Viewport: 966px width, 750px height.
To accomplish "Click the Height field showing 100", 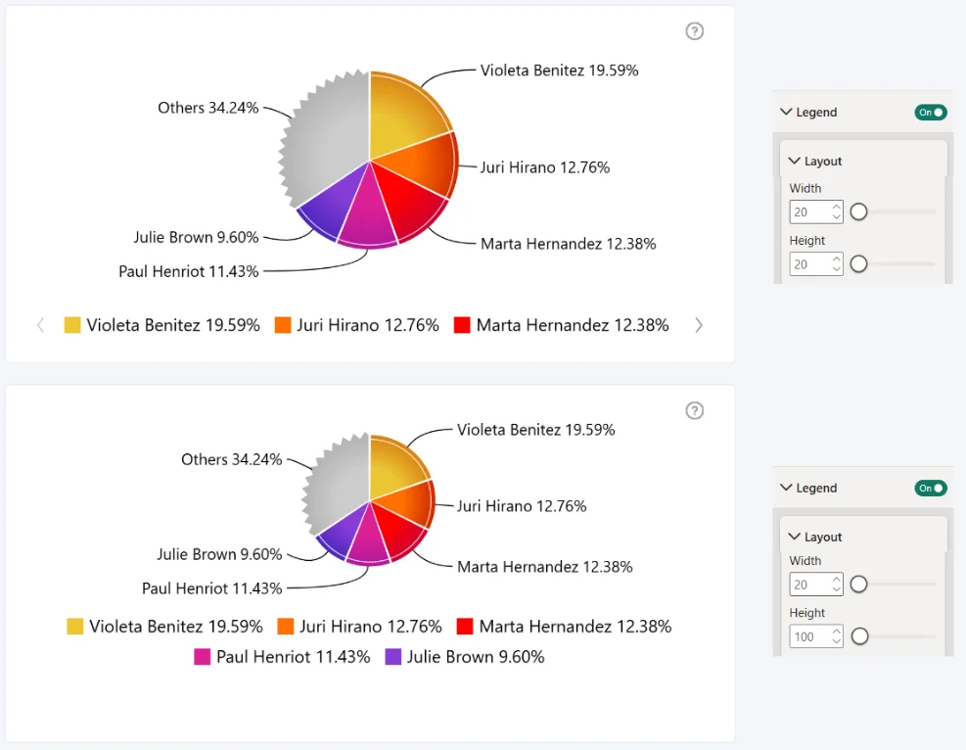I will point(815,636).
